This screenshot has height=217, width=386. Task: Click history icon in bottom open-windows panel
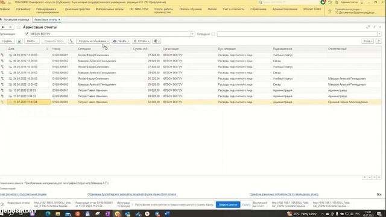(2, 204)
